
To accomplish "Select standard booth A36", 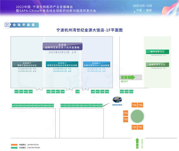I will [131, 91].
